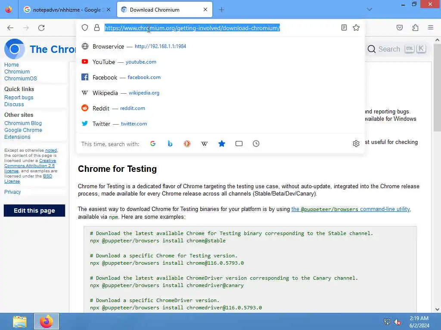This screenshot has height=330, width=441.
Task: Click the muted volume tray icon
Action: pos(398,322)
